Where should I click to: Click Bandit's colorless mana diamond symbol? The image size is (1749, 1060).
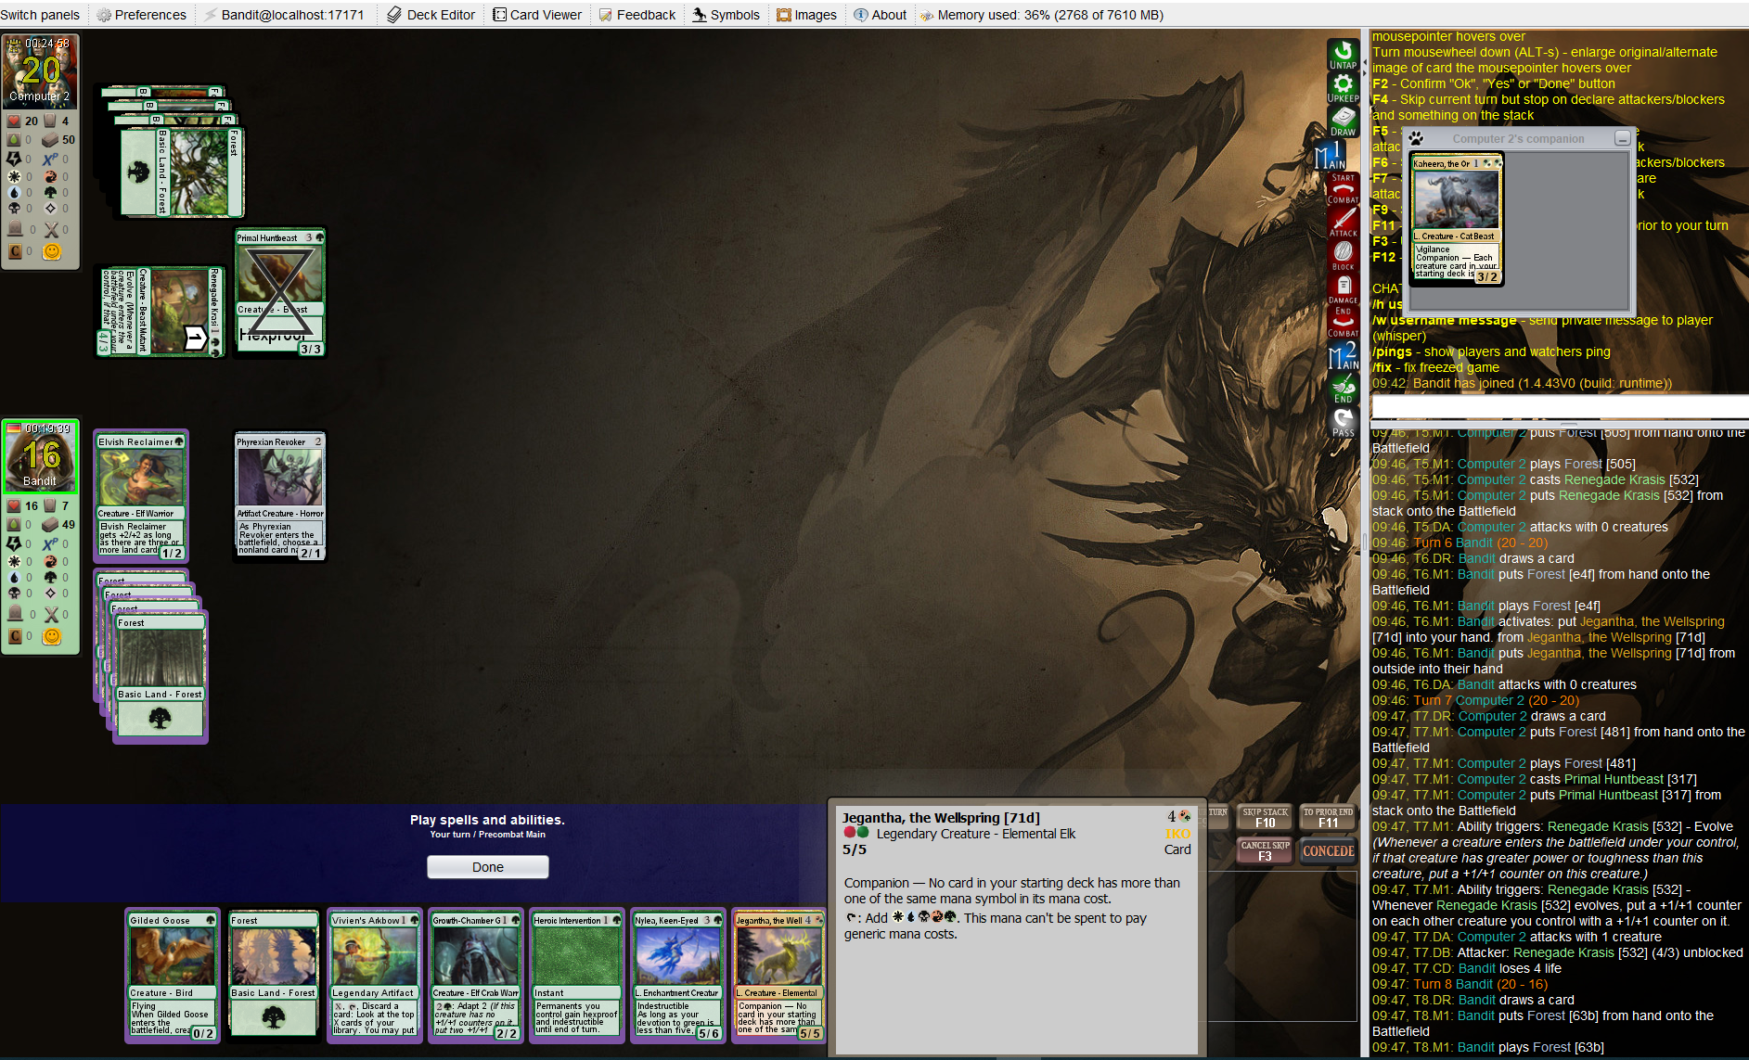pyautogui.click(x=50, y=593)
